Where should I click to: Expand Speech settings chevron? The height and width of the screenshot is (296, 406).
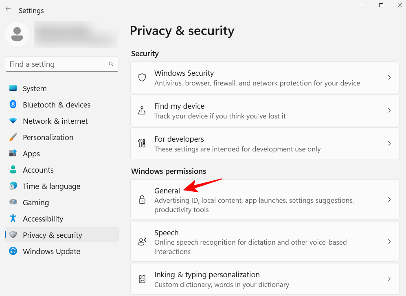(x=389, y=241)
